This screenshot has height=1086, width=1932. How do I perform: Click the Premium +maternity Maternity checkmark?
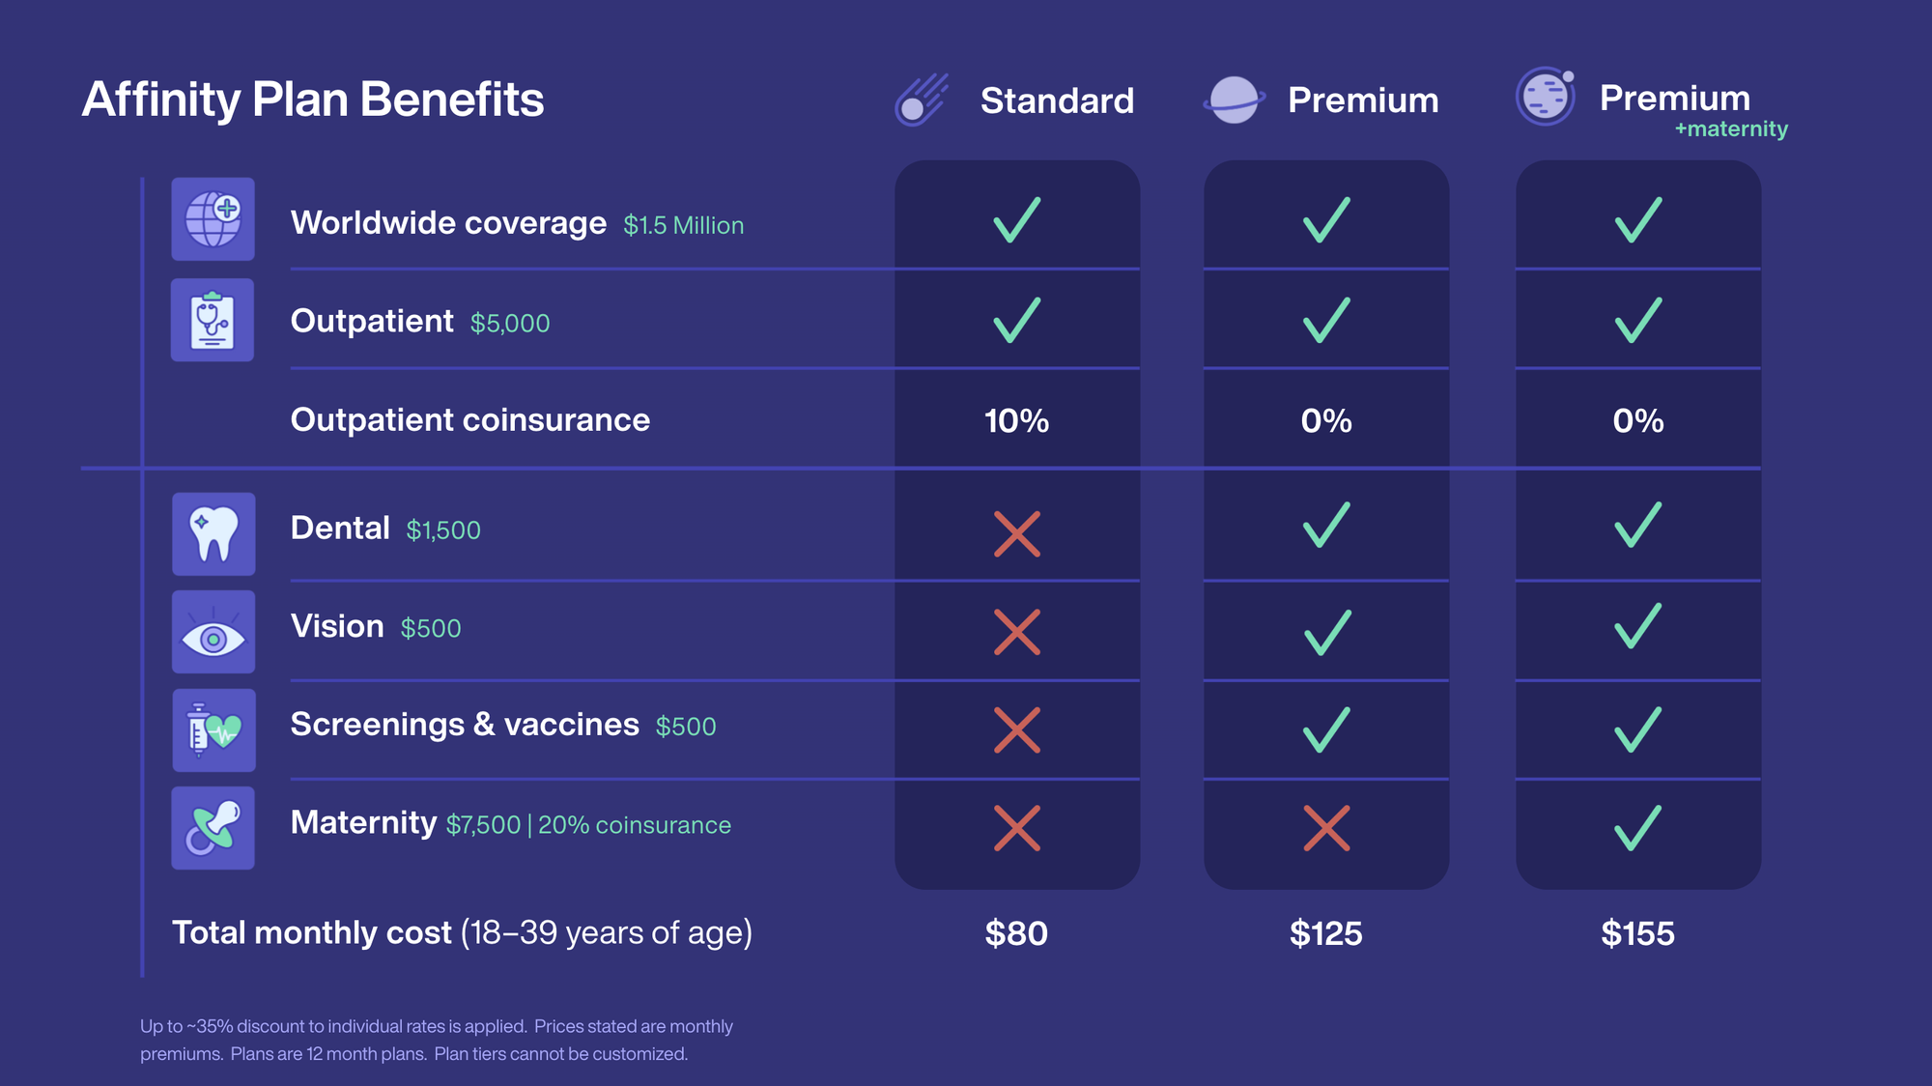(1638, 827)
